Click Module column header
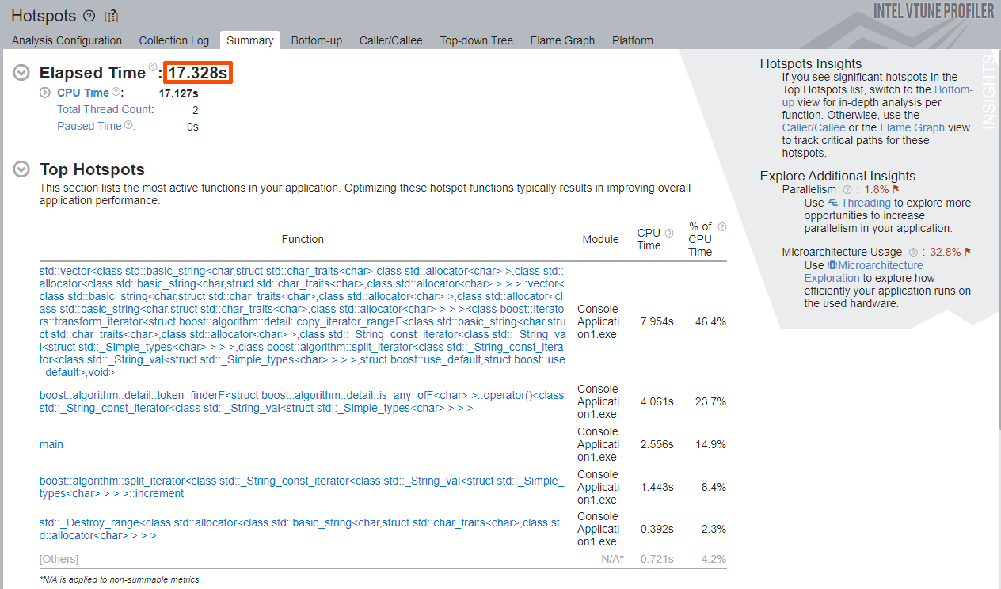The image size is (1001, 589). point(600,239)
